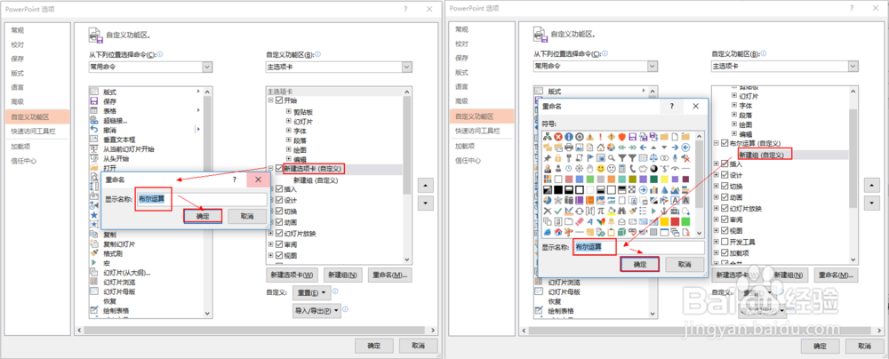889x359 pixels.
Task: Choose the yellow warning triangle symbol
Action: point(590,137)
